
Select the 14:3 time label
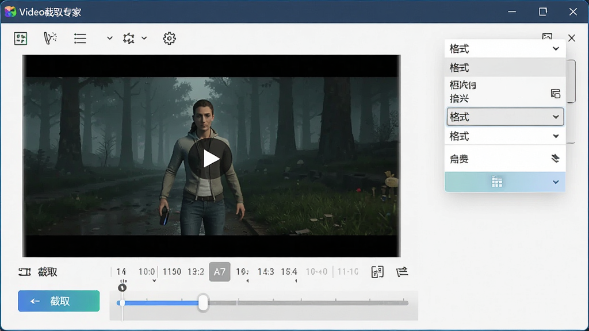tap(266, 272)
